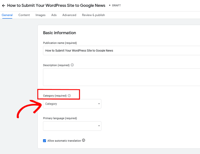
Task: Go to the Advanced tab
Action: (69, 15)
